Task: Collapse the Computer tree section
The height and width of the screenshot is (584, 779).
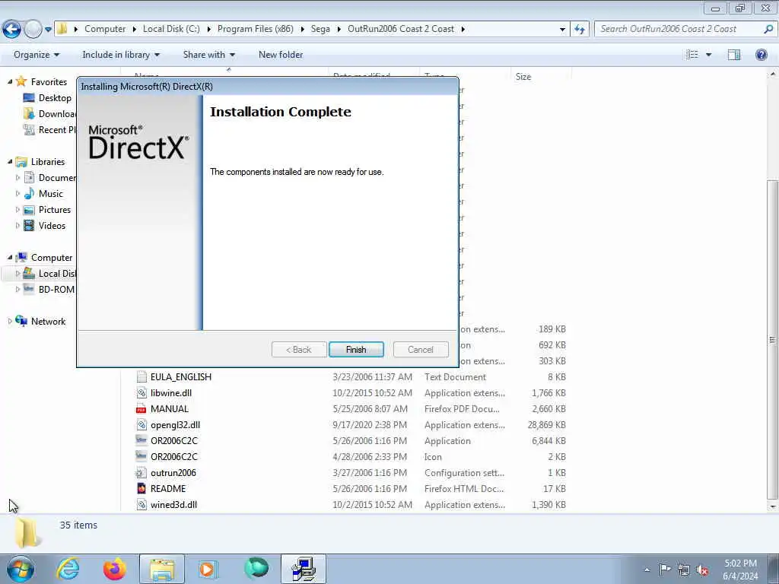Action: [10, 257]
